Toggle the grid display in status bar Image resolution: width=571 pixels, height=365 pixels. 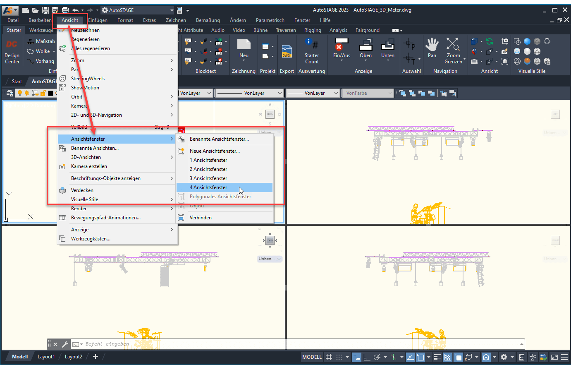coord(329,357)
